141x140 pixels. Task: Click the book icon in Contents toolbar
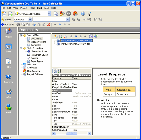click(18, 24)
